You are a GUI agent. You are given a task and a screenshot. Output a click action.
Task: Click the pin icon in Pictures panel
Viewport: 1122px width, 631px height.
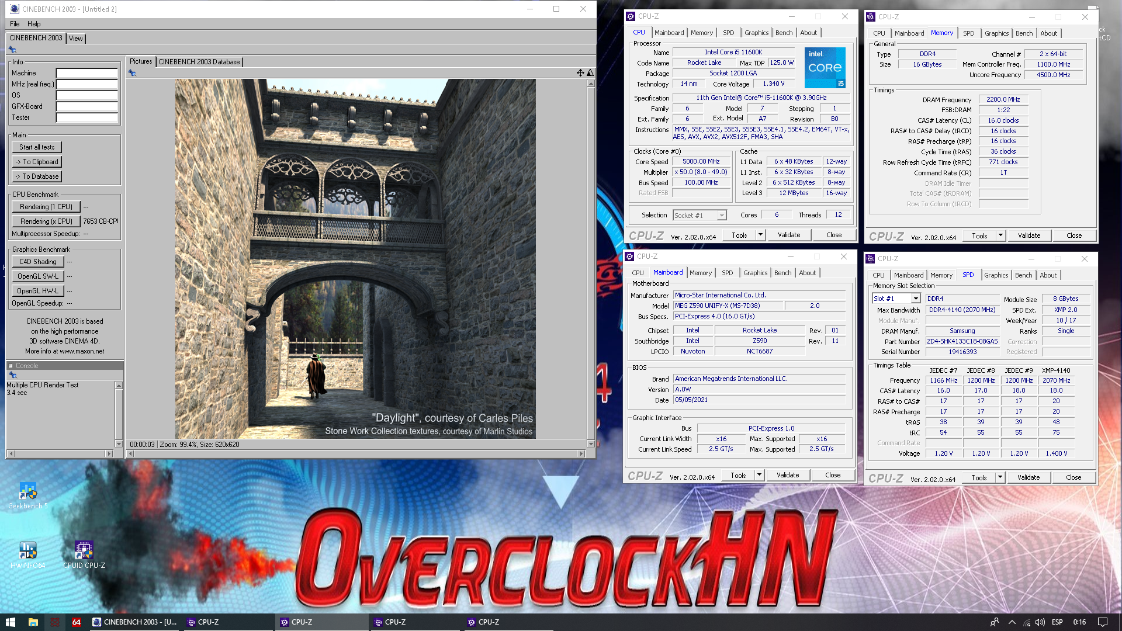click(x=132, y=73)
